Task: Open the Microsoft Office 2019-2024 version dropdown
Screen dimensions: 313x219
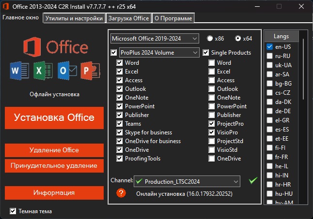Action: [x=155, y=38]
